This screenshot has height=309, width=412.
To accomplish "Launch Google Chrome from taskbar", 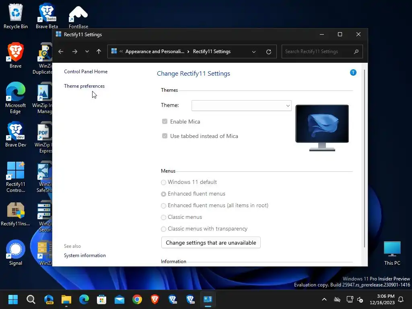I will pos(137,299).
